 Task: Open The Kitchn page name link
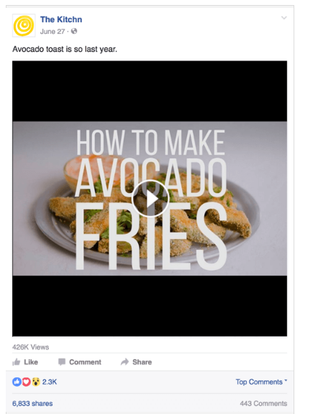[x=61, y=19]
